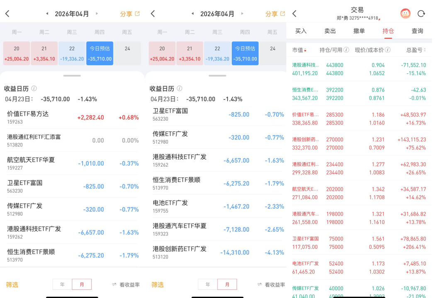Open 港股创新药ETF广发 row in middle list
Viewport: 448px width, 298px height.
coord(218,252)
